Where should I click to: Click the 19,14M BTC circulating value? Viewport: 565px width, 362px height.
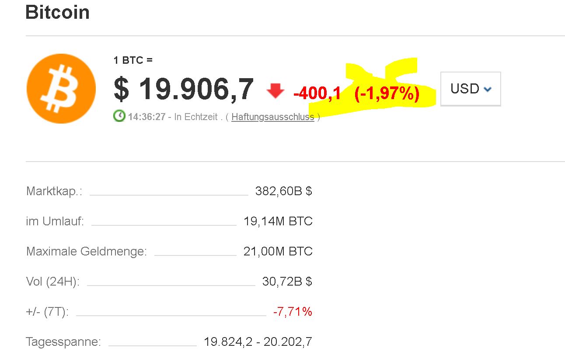pyautogui.click(x=278, y=221)
